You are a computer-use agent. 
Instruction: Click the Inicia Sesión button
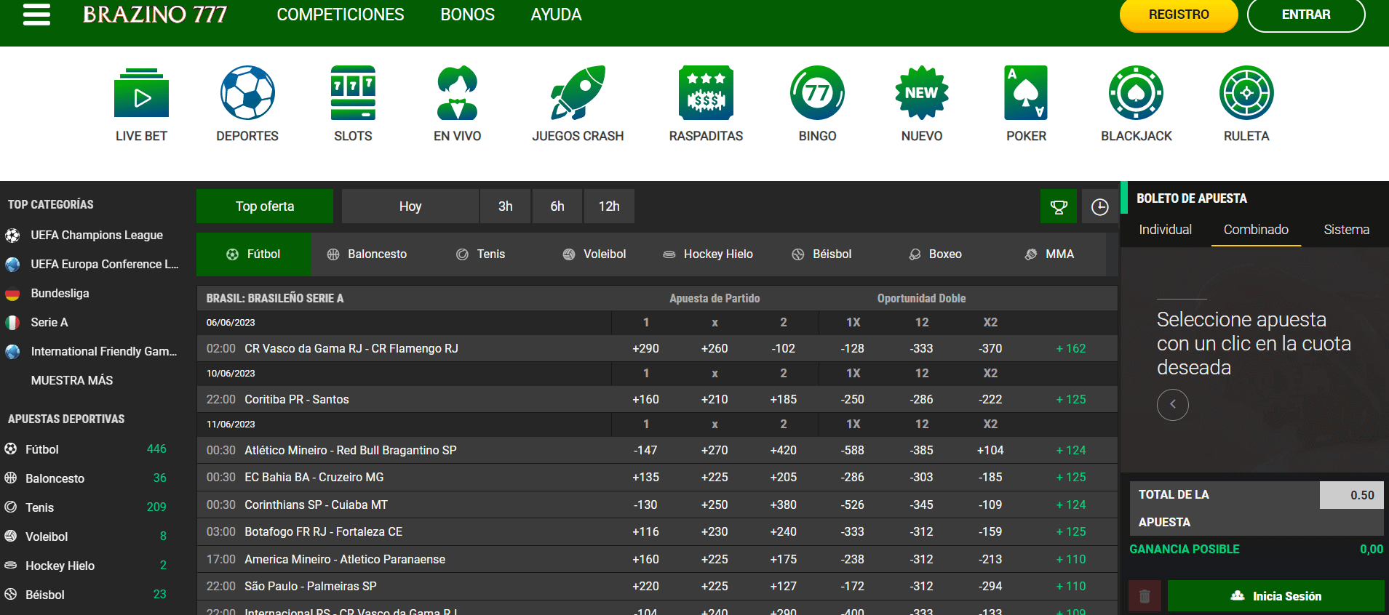point(1275,596)
